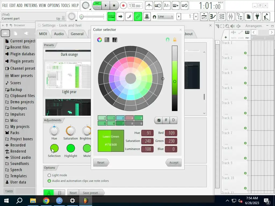Screen dimensions: 275x206
Task: Click the random color dice button
Action: [x=159, y=120]
